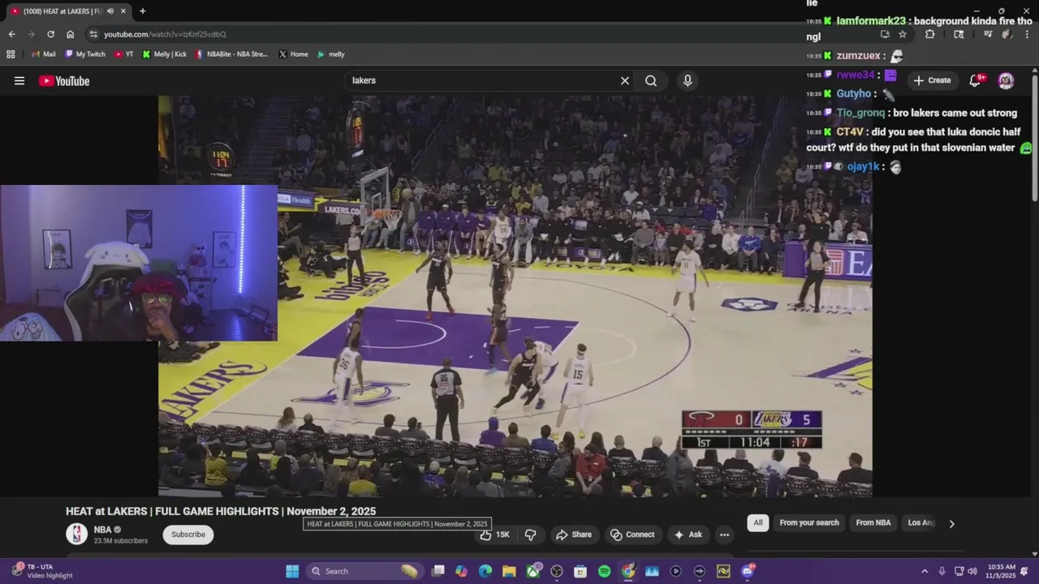This screenshot has height=584, width=1039.
Task: Show more filter chips arrow
Action: [951, 523]
